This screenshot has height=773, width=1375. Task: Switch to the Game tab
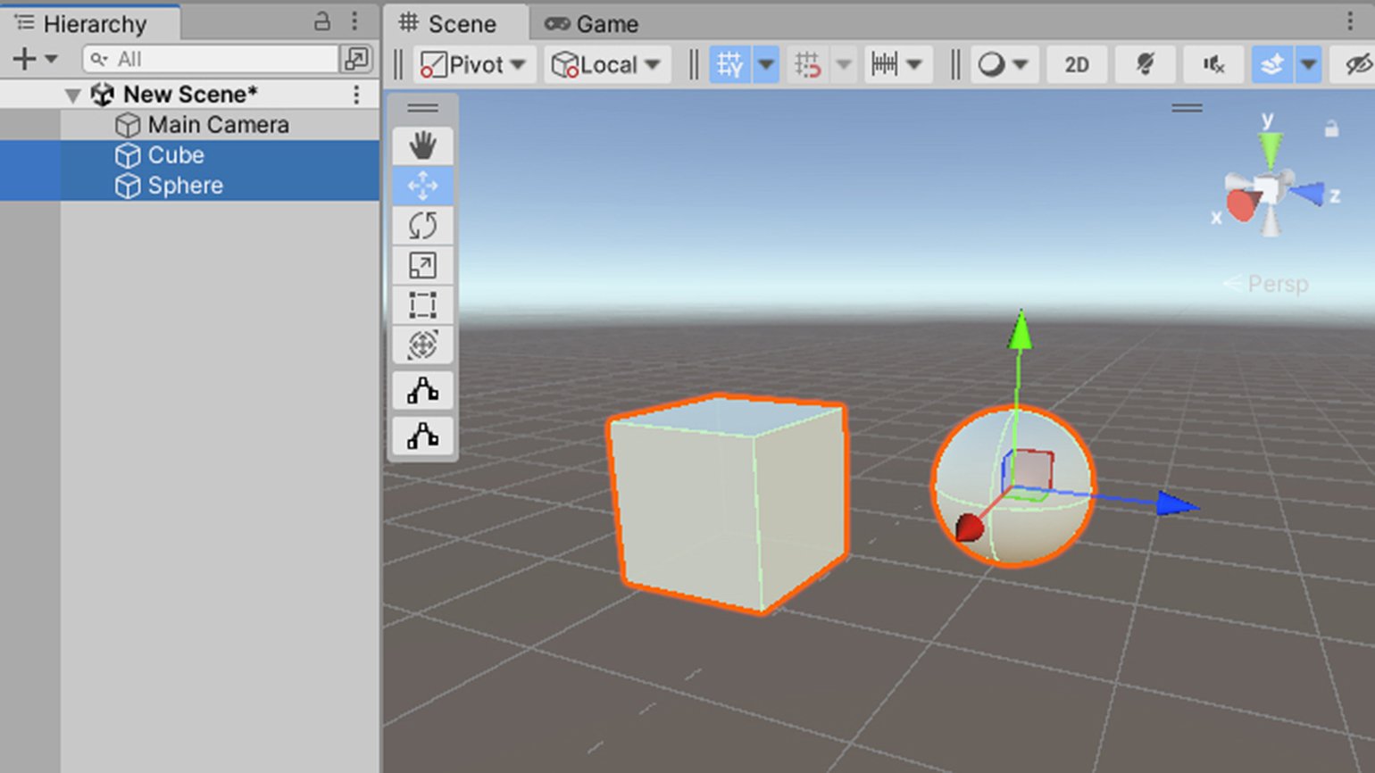pos(592,24)
